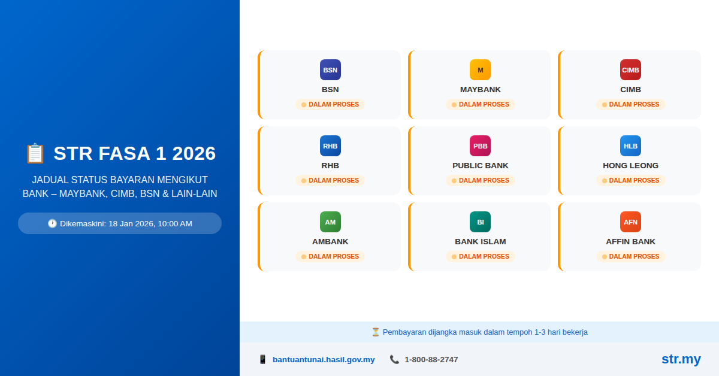Screen dimensions: 719x376
Task: Select the red CIMB logo icon
Action: pyautogui.click(x=630, y=69)
